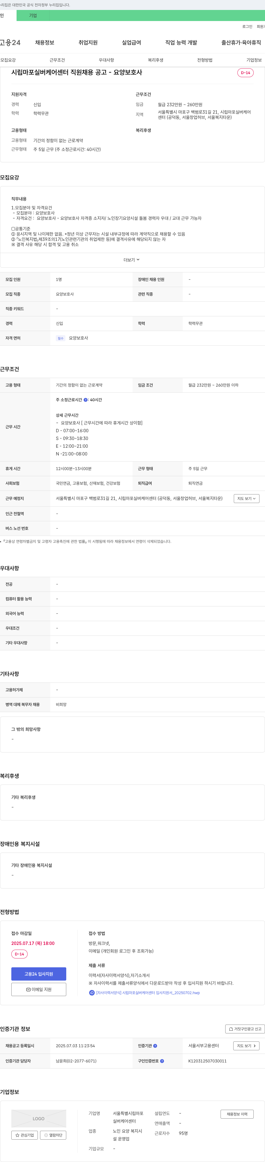This screenshot has height=1162, width=265.
Task: Click the 사회보험 value 국민연금, 고용보험, 산재보험, 건강보험
Action: point(88,483)
